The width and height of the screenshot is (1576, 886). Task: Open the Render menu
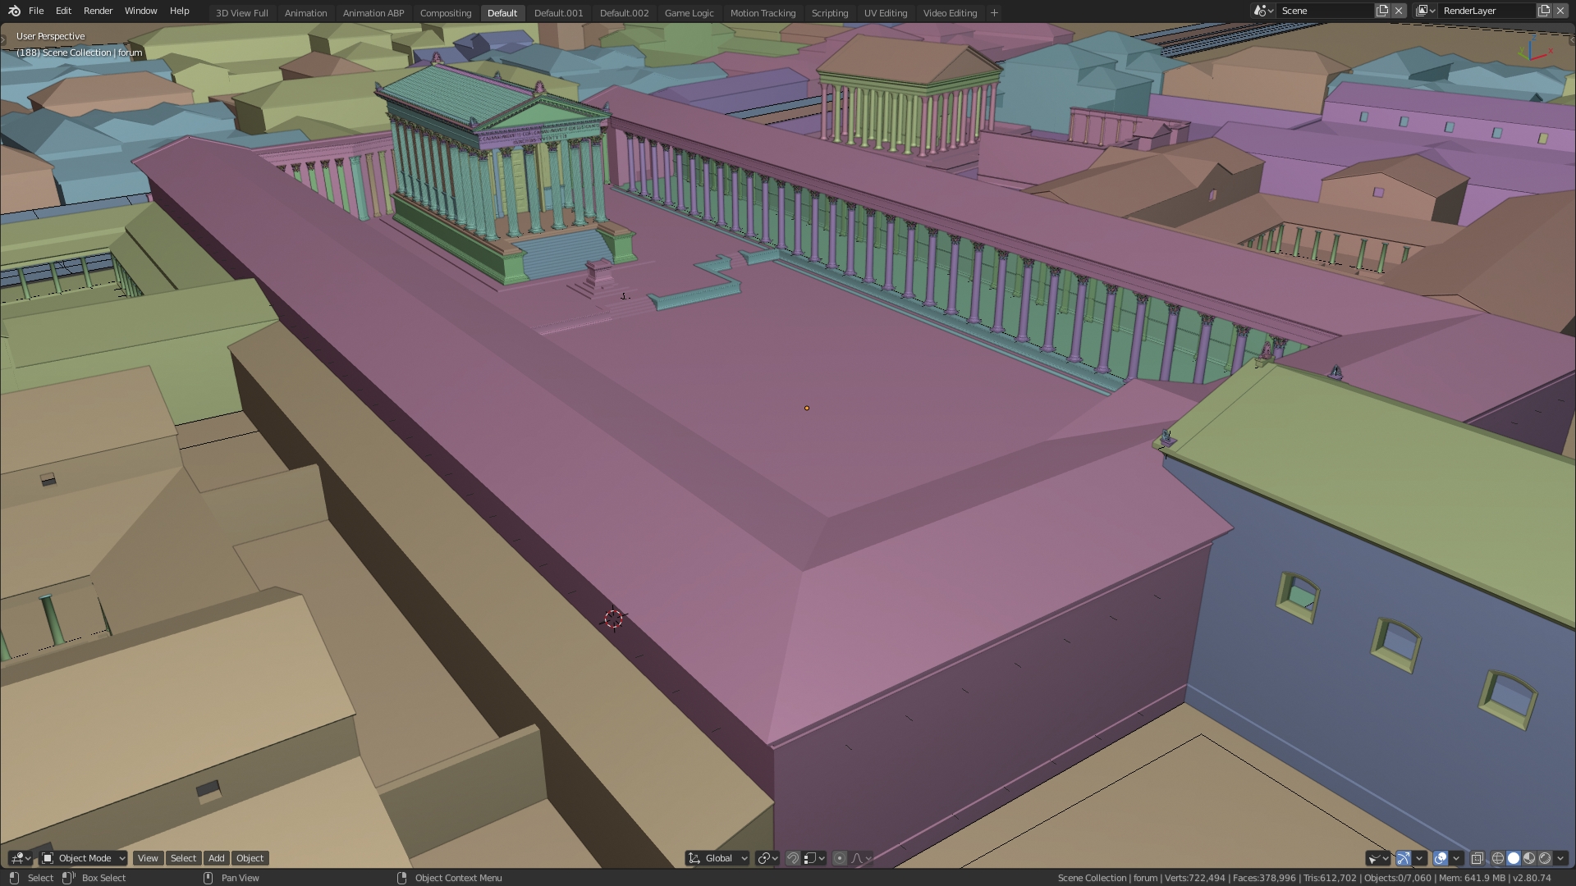click(x=98, y=11)
